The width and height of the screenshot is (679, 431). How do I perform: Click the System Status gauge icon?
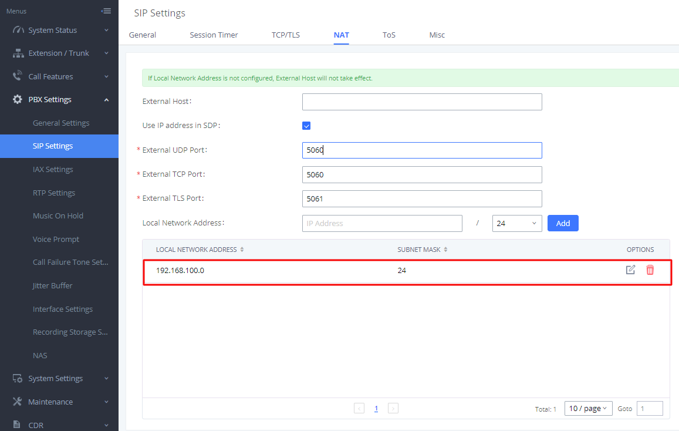coord(18,30)
